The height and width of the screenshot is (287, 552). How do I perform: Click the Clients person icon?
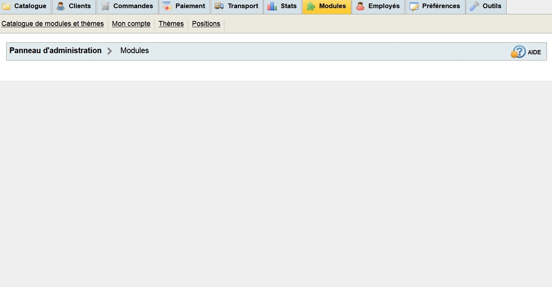(x=61, y=6)
